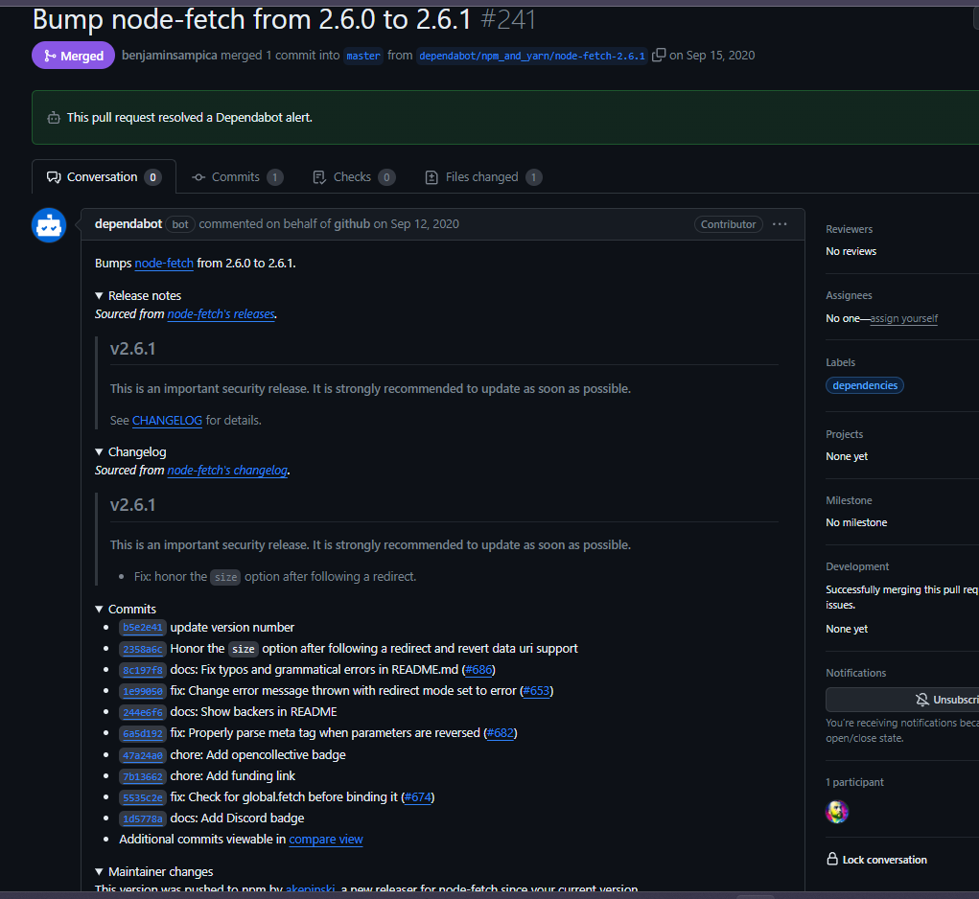Click the pull request number #241
979x899 pixels.
pyautogui.click(x=508, y=19)
